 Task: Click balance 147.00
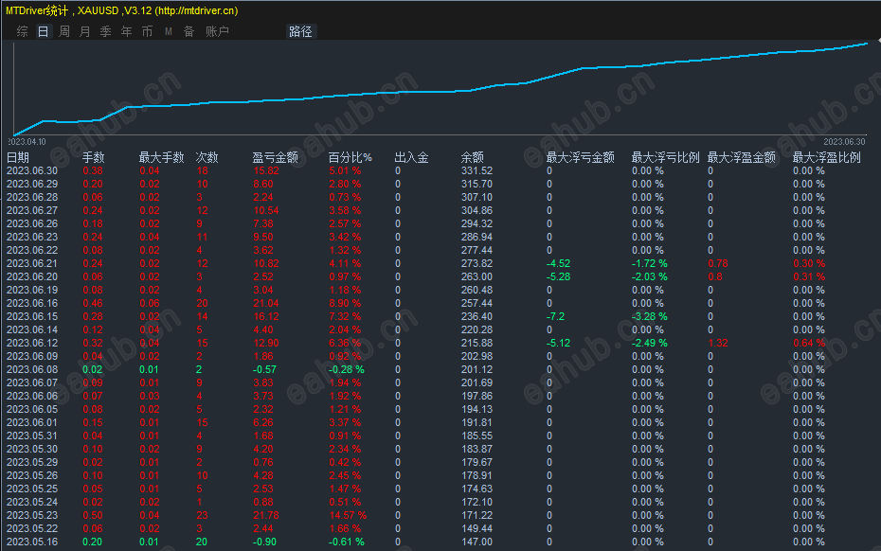(x=477, y=542)
